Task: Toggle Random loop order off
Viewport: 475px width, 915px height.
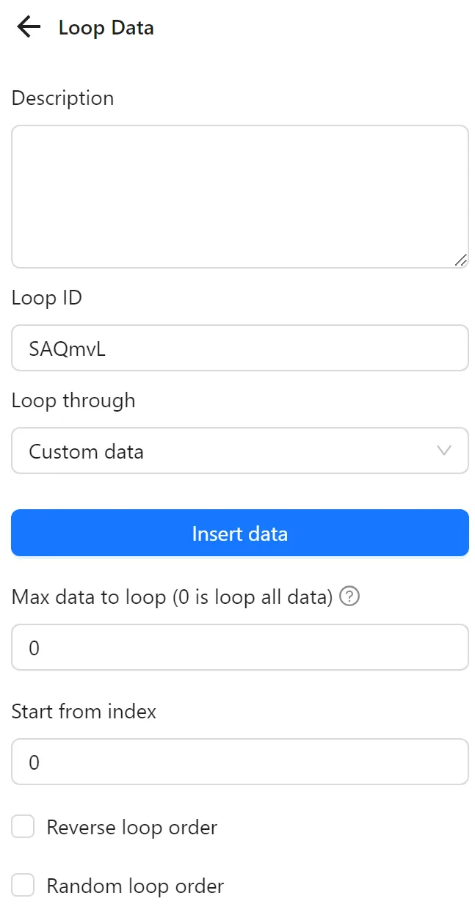Action: (23, 885)
